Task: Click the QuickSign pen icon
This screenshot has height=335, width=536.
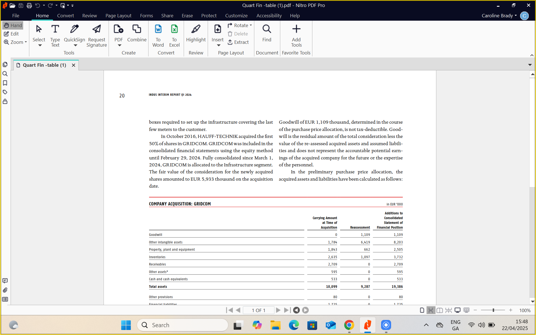Action: pyautogui.click(x=74, y=29)
